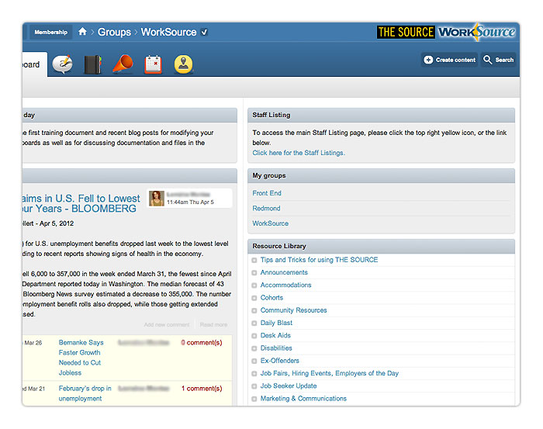Viewport: 543px width, 429px height.
Task: Open Job Fairs, Hiring Events, Employers link
Action: (330, 373)
